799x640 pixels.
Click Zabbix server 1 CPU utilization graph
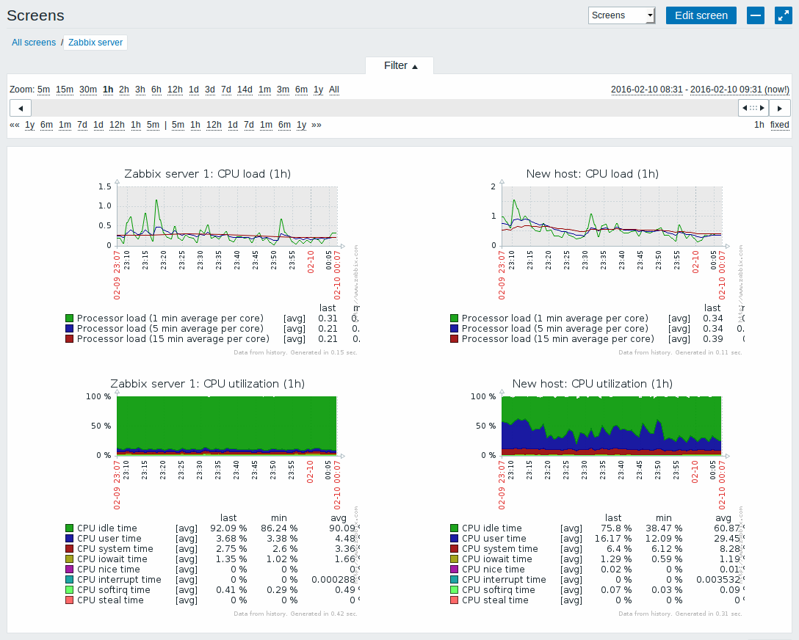click(x=213, y=497)
